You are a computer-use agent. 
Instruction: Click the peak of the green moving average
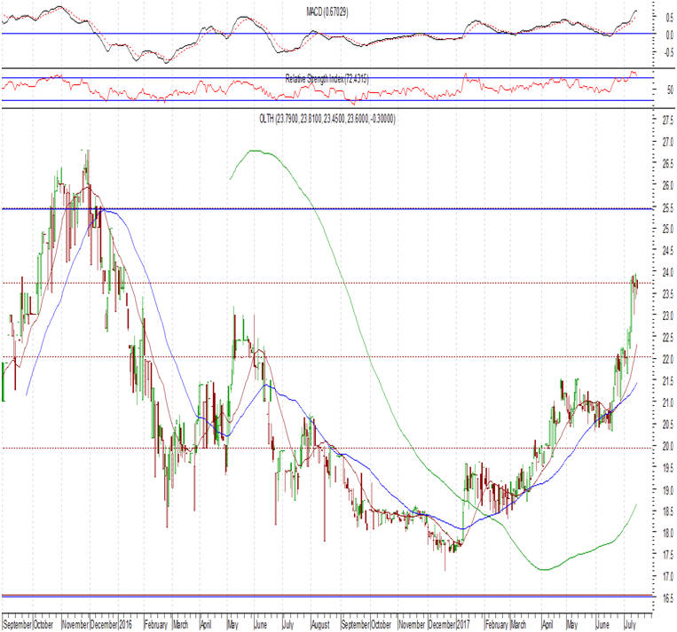tap(254, 151)
